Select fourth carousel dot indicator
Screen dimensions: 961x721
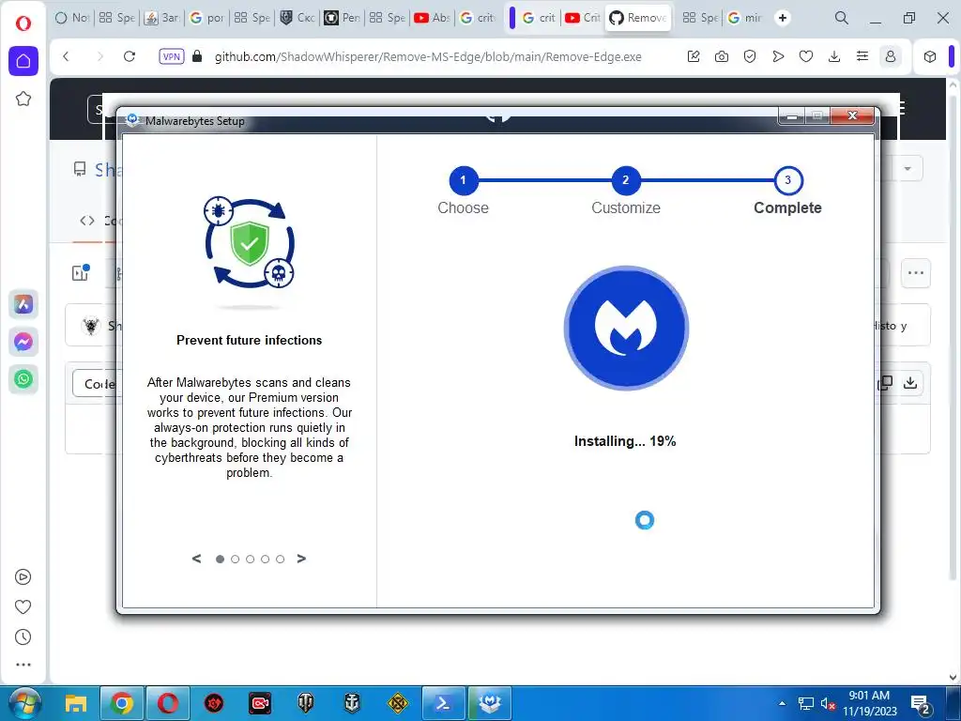coord(265,560)
